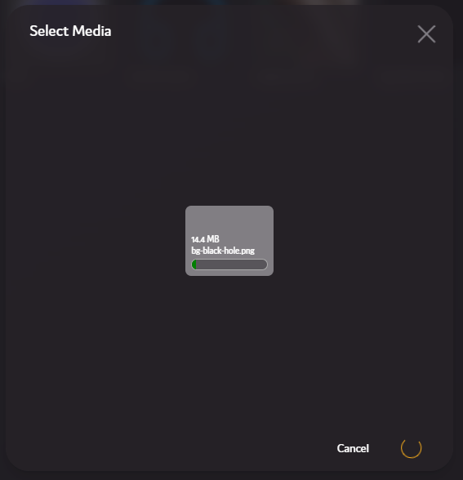Click the PNG file's upload progress track

click(229, 264)
